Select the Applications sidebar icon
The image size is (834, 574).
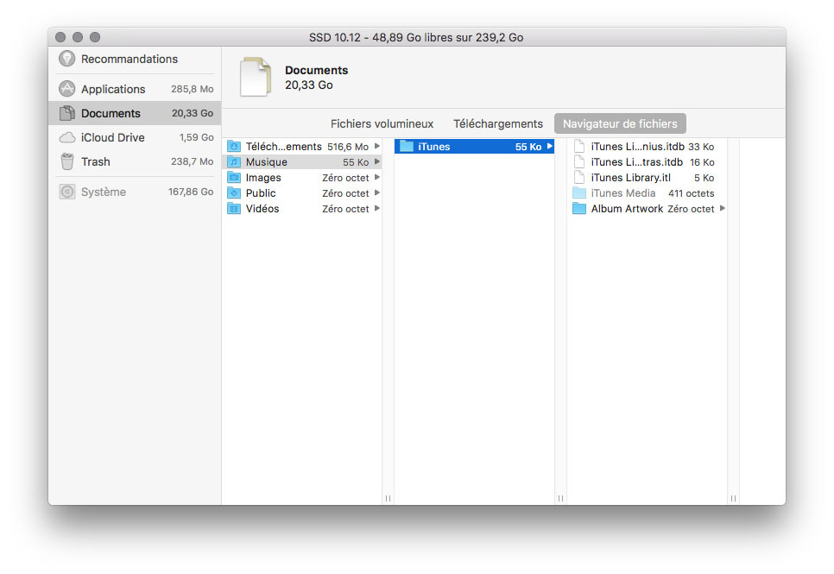66,89
